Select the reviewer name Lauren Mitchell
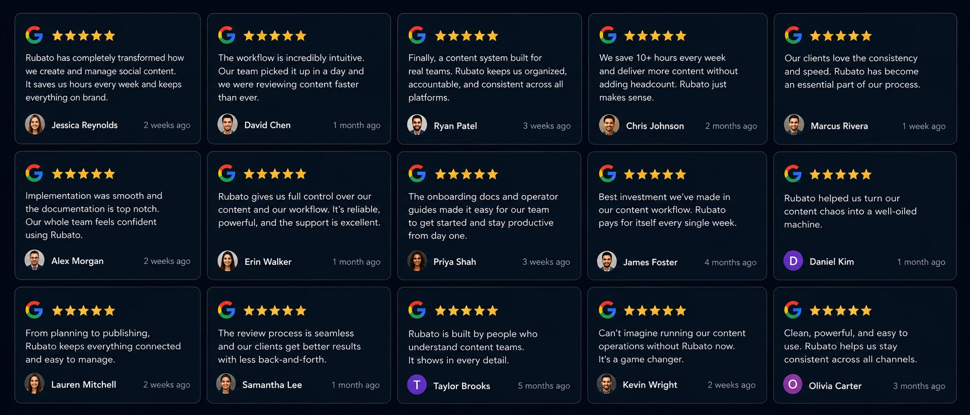 point(84,385)
